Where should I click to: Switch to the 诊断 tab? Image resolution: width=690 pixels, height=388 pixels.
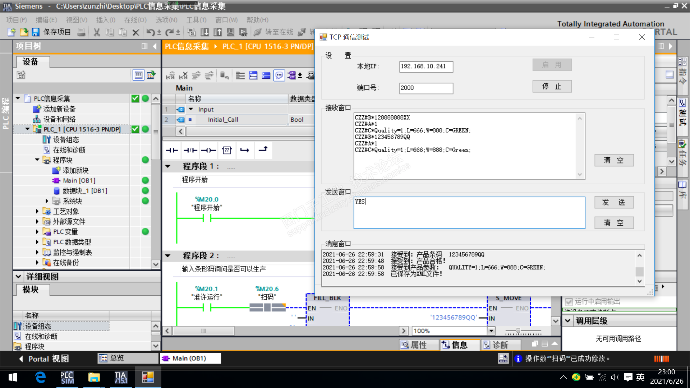(500, 345)
